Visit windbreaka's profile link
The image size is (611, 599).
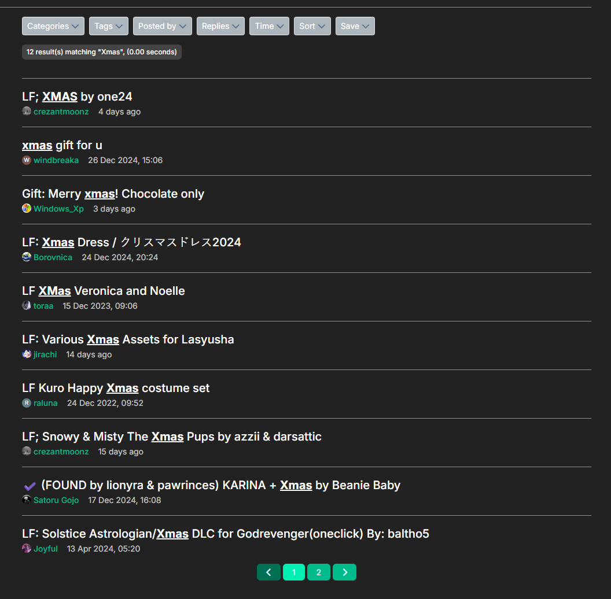click(x=56, y=160)
